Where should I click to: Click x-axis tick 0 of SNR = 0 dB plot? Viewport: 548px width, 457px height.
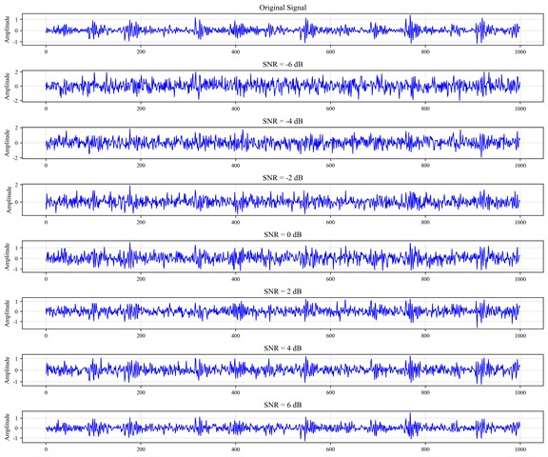(46, 279)
